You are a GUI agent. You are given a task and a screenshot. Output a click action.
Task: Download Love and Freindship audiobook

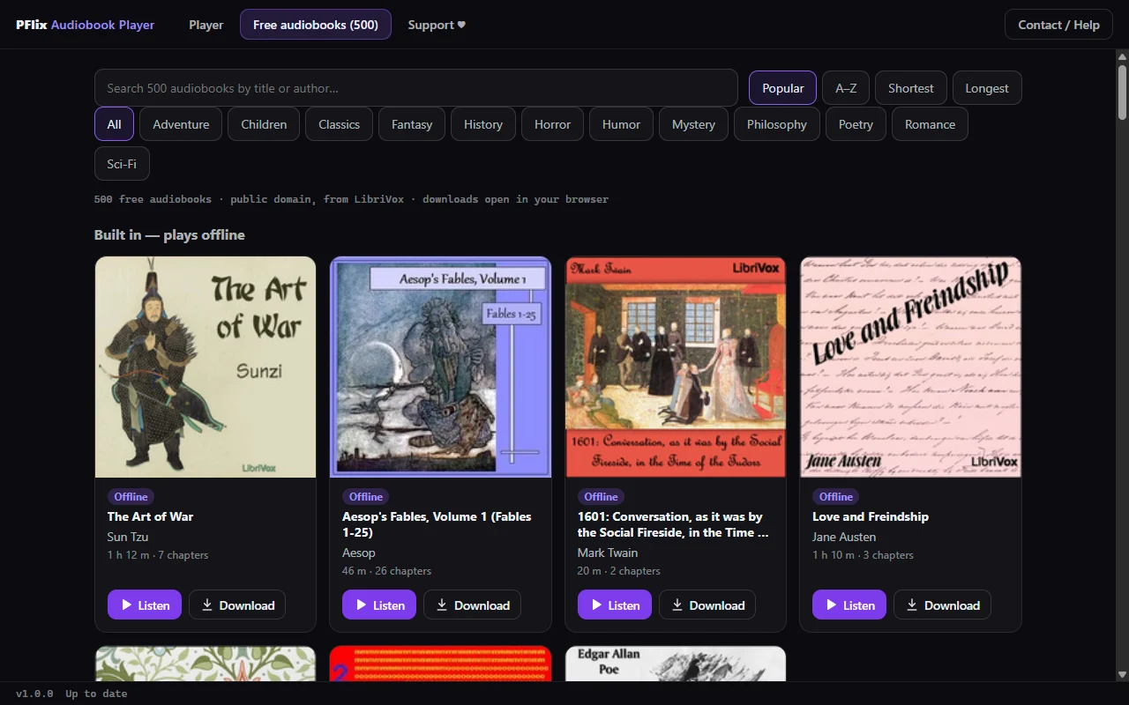943,605
